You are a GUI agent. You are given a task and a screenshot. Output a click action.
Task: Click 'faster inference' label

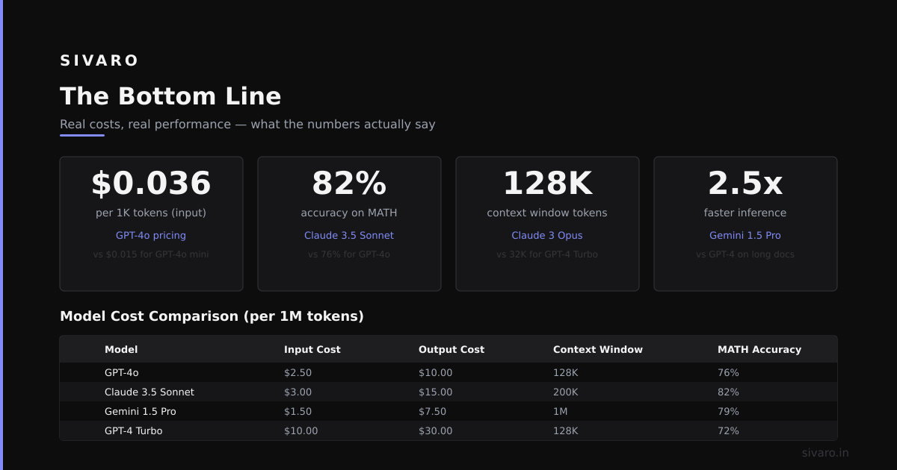pos(745,213)
